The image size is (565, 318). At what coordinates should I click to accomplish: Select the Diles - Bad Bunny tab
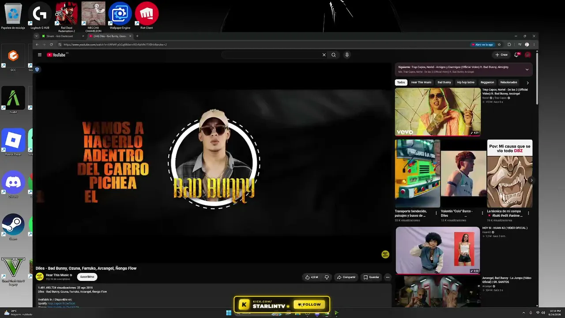(x=109, y=36)
